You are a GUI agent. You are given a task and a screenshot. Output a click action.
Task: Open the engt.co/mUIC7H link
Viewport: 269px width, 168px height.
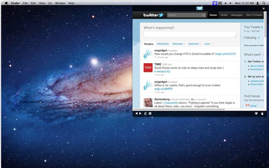(x=225, y=54)
